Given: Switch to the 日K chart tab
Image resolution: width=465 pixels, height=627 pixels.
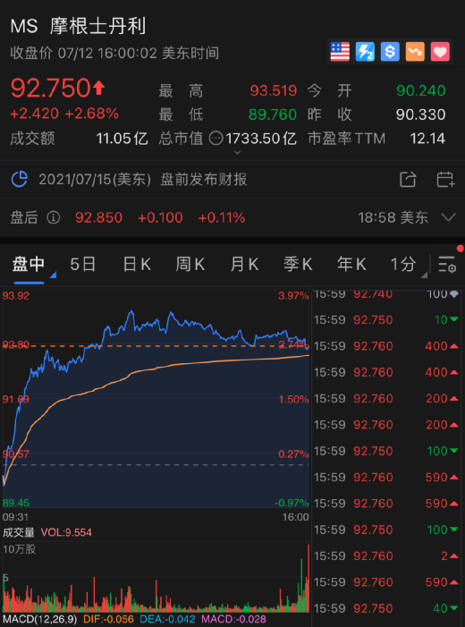Looking at the screenshot, I should tap(137, 265).
